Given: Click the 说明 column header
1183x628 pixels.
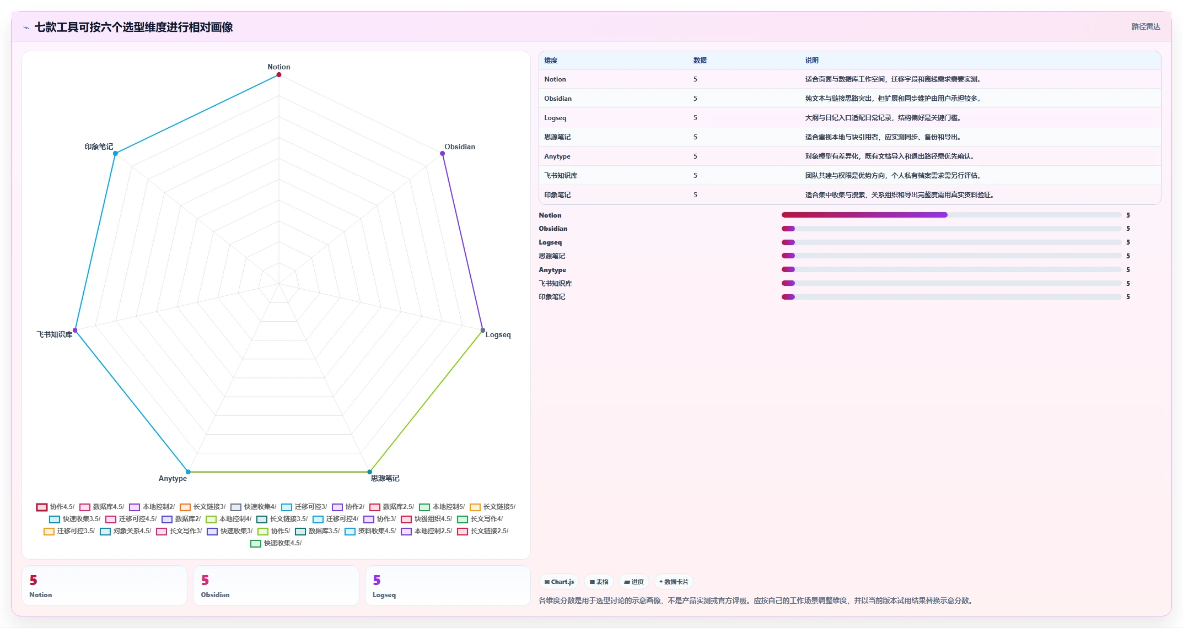Looking at the screenshot, I should coord(811,61).
